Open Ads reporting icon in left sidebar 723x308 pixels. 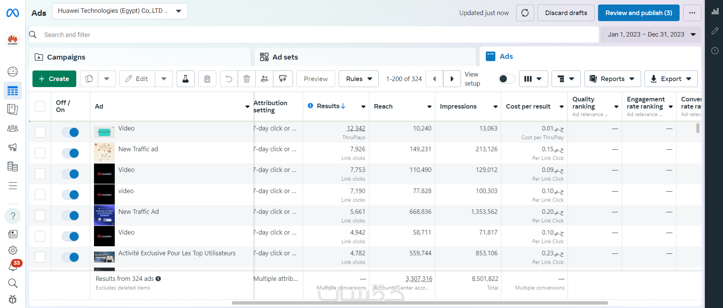click(x=12, y=109)
